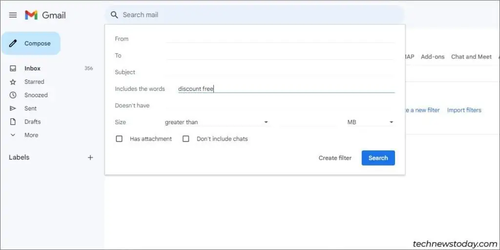Check the Has attachment checkbox
The height and width of the screenshot is (250, 500).
click(119, 139)
